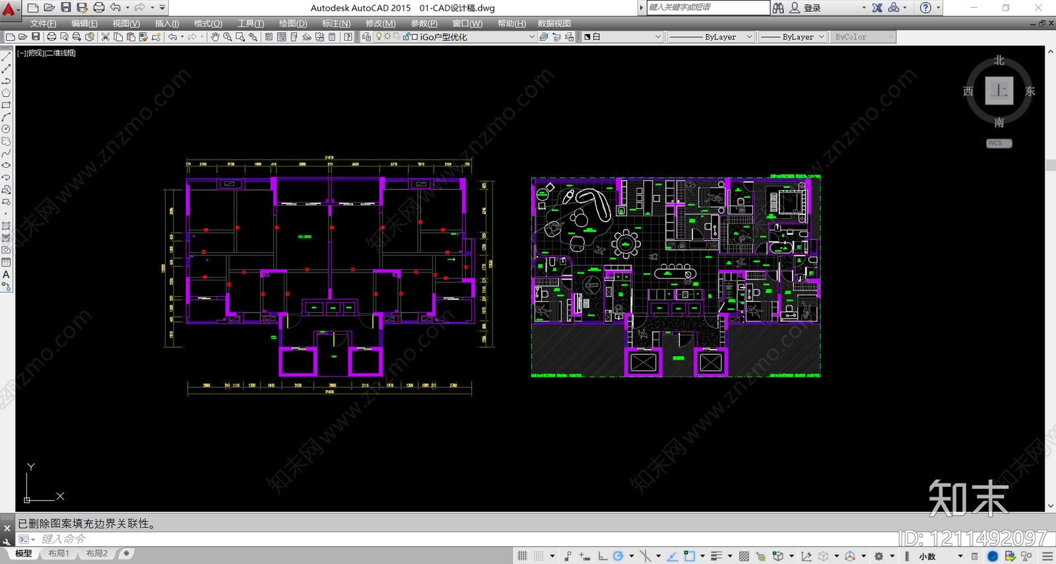Click the Customization menu icon in status bar
The width and height of the screenshot is (1056, 564).
[1047, 556]
